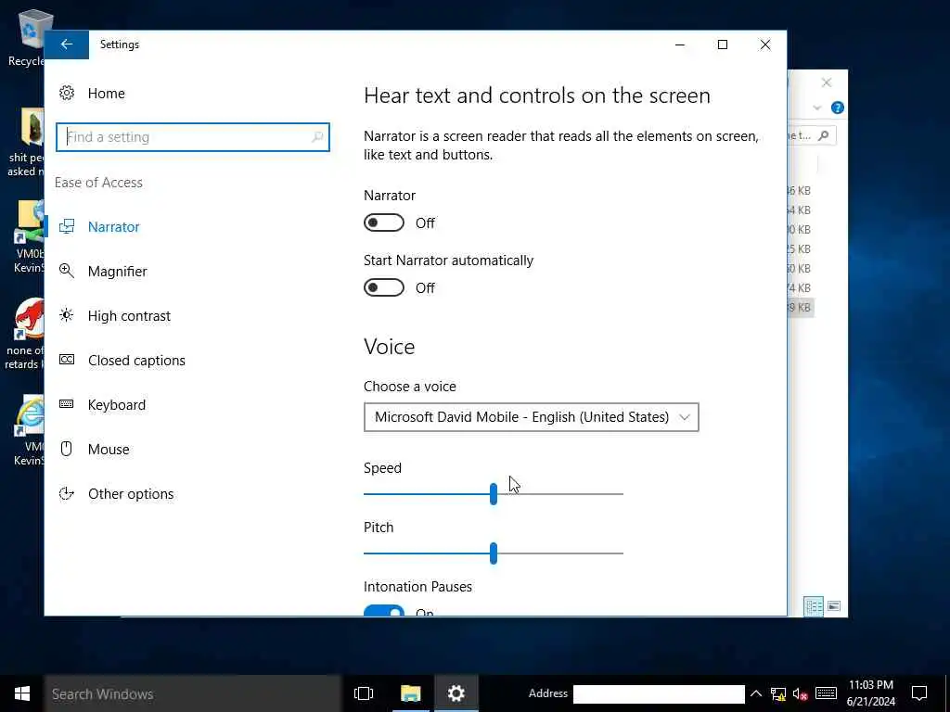The height and width of the screenshot is (712, 950).
Task: Open the Magnifier settings page
Action: pyautogui.click(x=118, y=272)
